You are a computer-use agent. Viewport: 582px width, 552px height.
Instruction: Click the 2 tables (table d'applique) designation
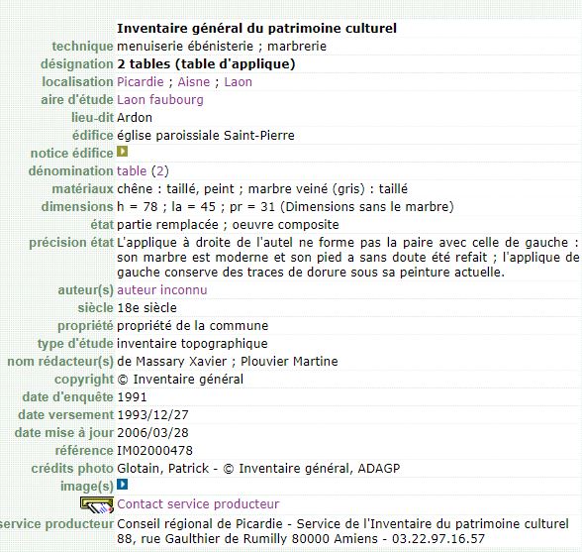coord(206,64)
